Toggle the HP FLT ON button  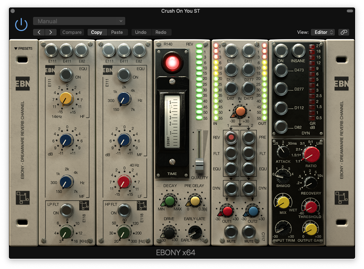(124, 210)
